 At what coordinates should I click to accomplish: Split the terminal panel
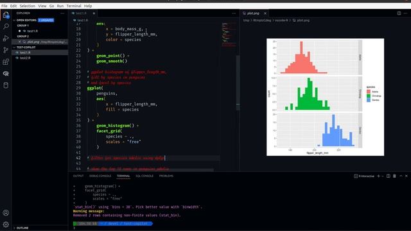pyautogui.click(x=388, y=176)
